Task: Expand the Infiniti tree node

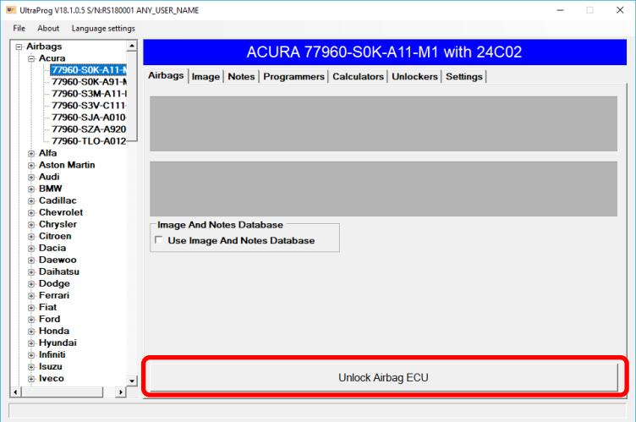Action: point(31,355)
